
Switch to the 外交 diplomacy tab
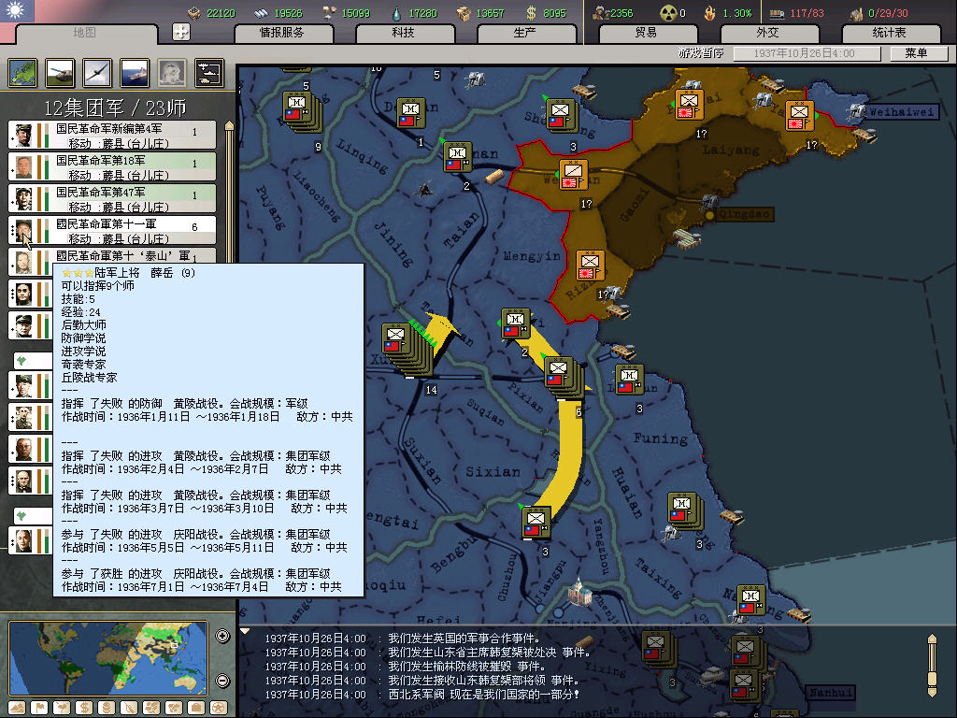(x=767, y=33)
